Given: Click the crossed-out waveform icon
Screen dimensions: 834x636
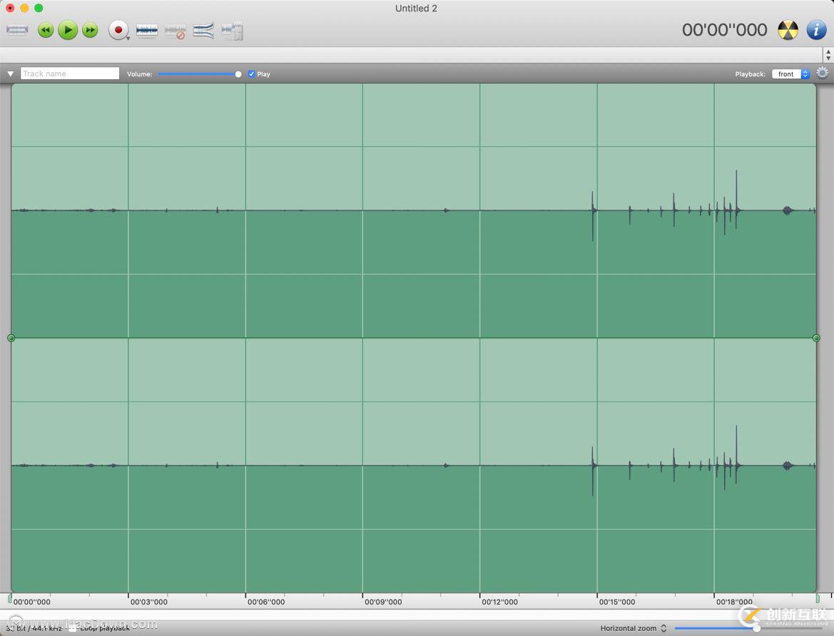Looking at the screenshot, I should [176, 31].
